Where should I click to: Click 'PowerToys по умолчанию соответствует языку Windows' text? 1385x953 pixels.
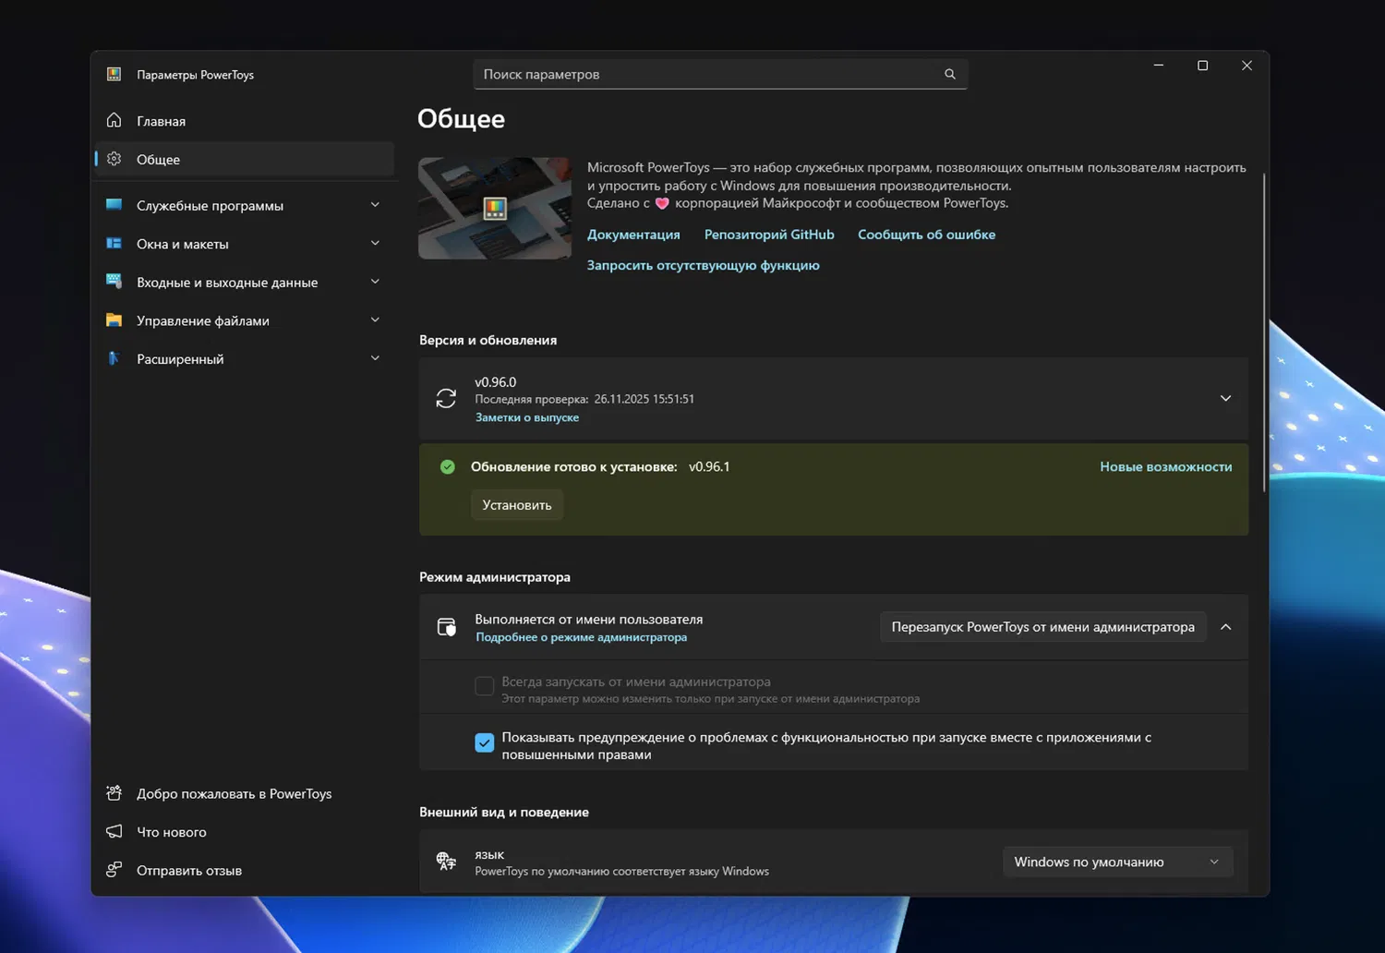[x=622, y=871]
